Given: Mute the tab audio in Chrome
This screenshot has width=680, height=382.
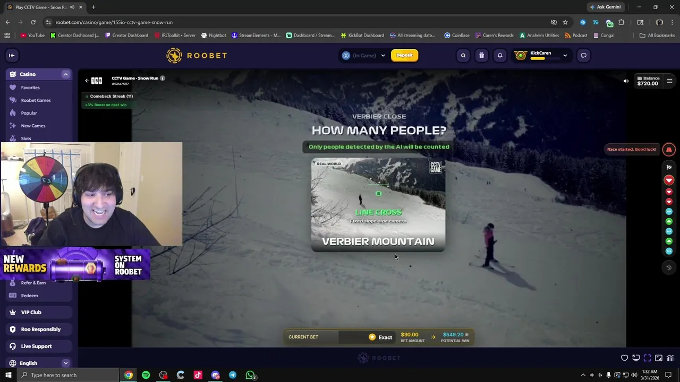Looking at the screenshot, I should [72, 7].
